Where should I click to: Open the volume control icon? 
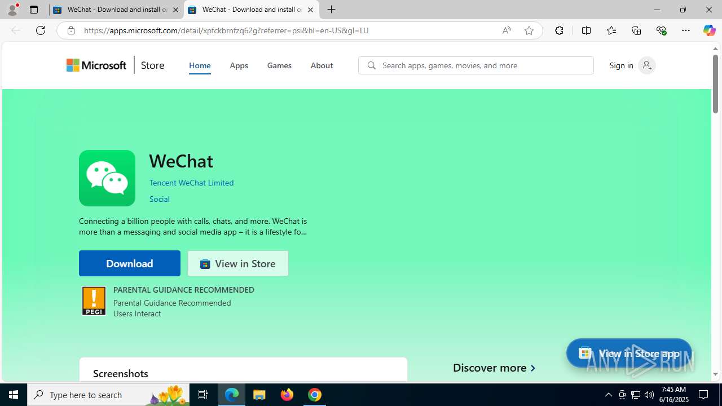point(649,395)
